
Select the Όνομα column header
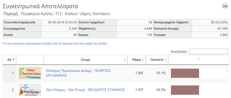(86, 60)
